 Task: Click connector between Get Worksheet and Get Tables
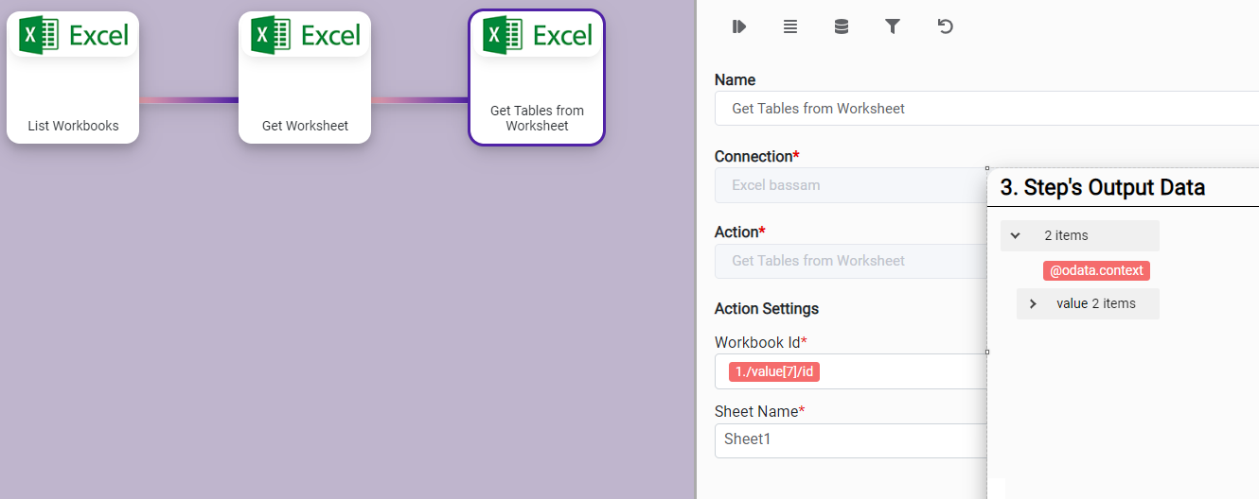click(419, 100)
